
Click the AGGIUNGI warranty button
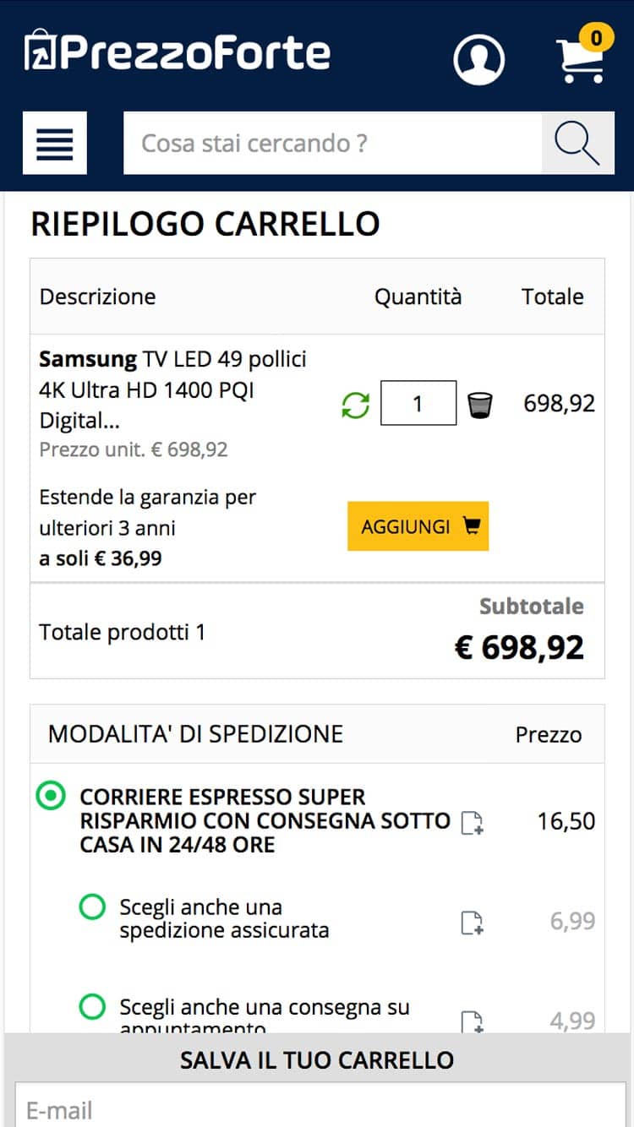click(x=418, y=526)
